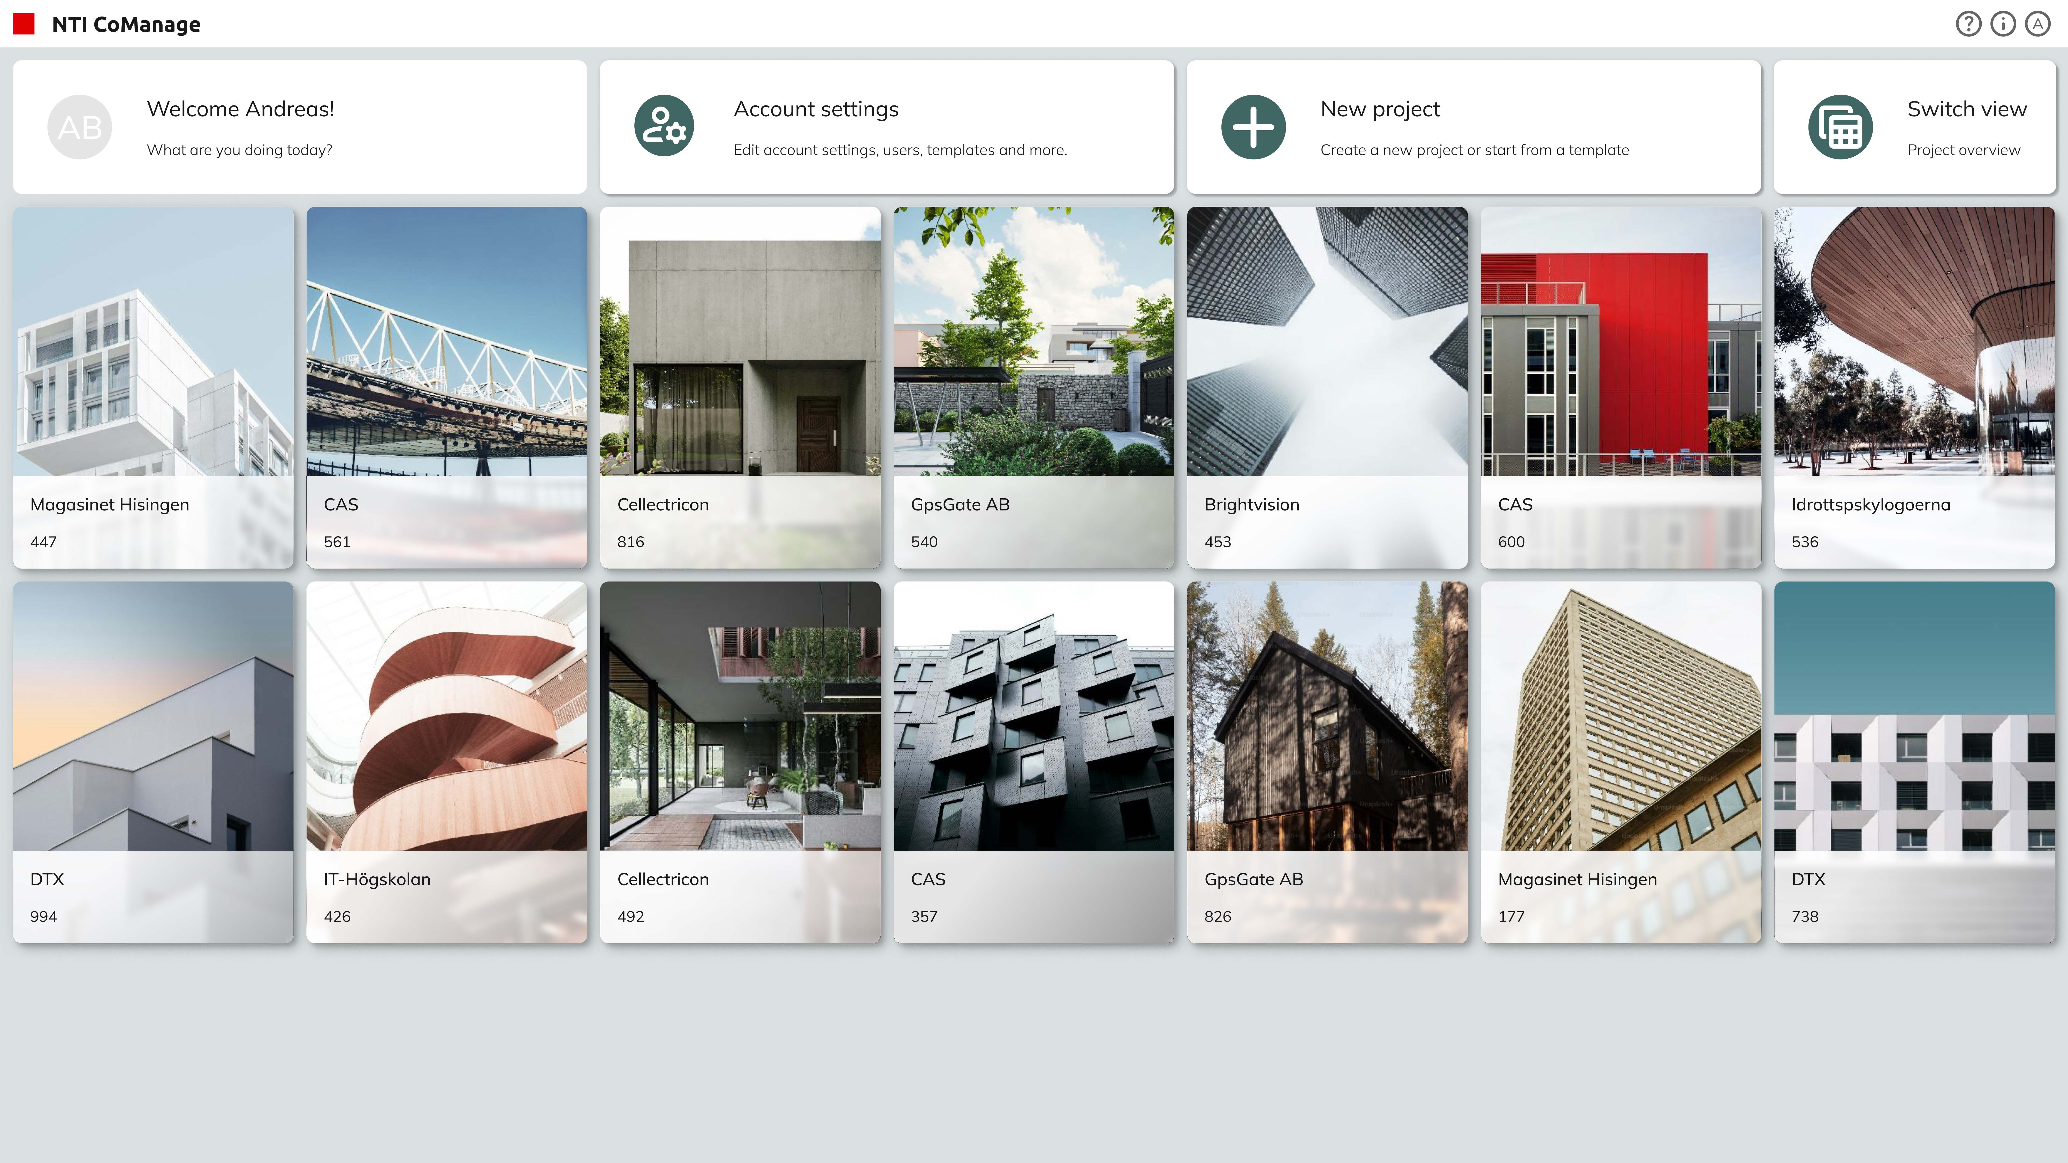Click the New project title text
The image size is (2068, 1163).
pos(1380,109)
